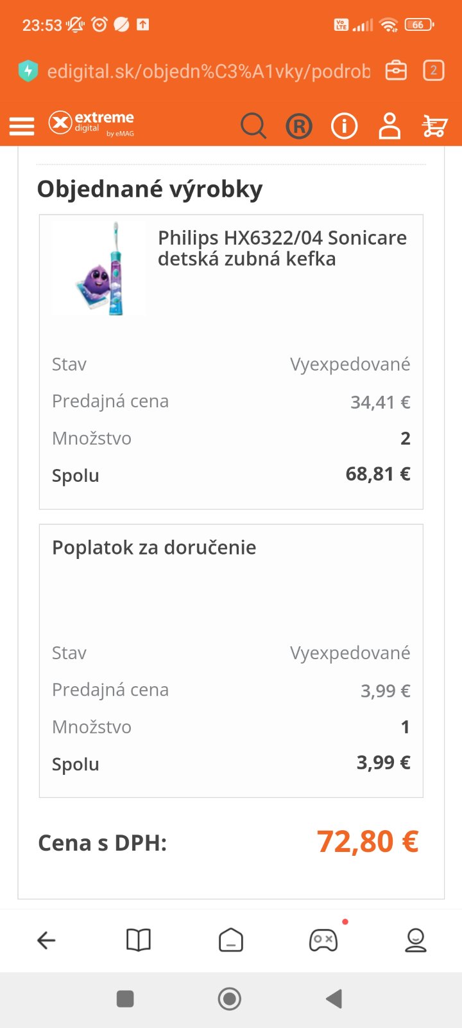Go back with browser back arrow
This screenshot has width=462, height=1028.
tap(46, 941)
